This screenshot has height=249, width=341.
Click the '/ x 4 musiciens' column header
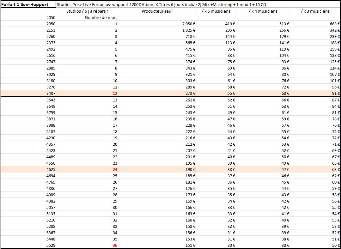point(263,11)
